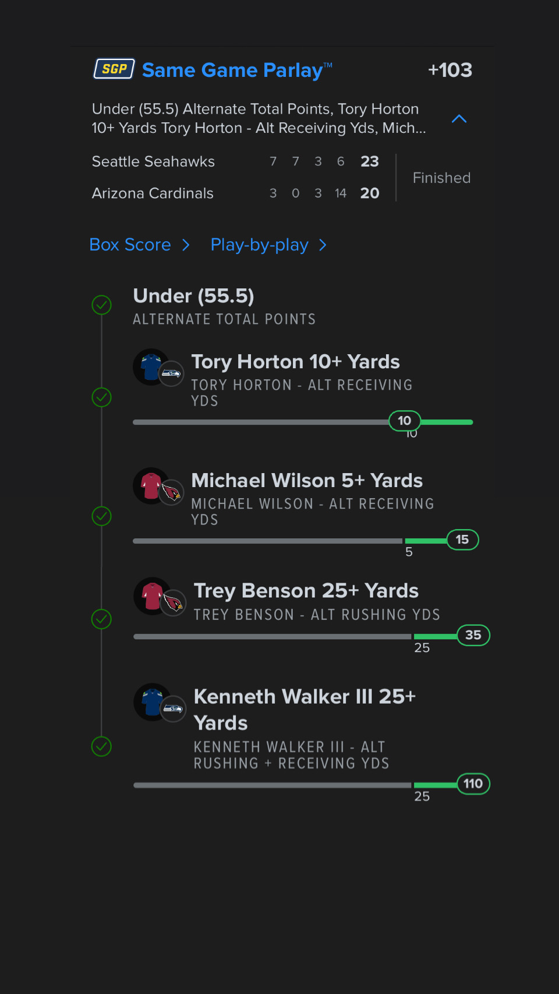Open the Play-by-play link
The image size is (559, 994).
259,245
